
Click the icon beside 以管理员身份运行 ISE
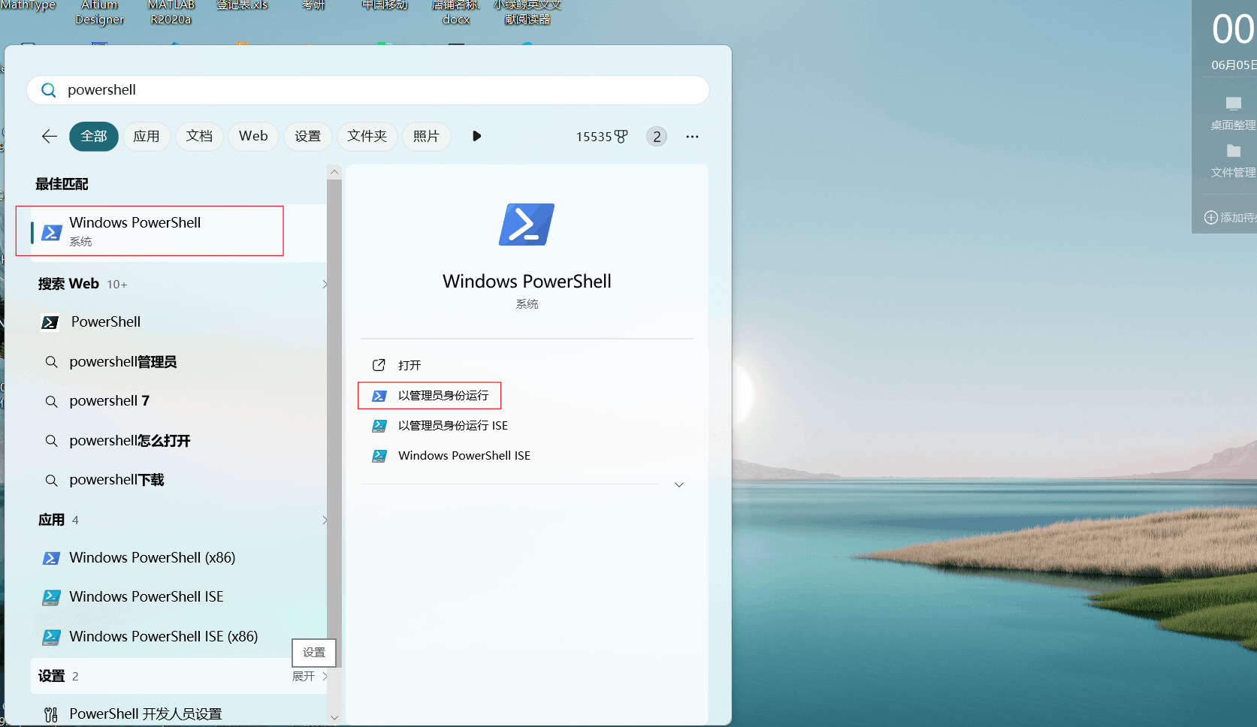pyautogui.click(x=379, y=426)
